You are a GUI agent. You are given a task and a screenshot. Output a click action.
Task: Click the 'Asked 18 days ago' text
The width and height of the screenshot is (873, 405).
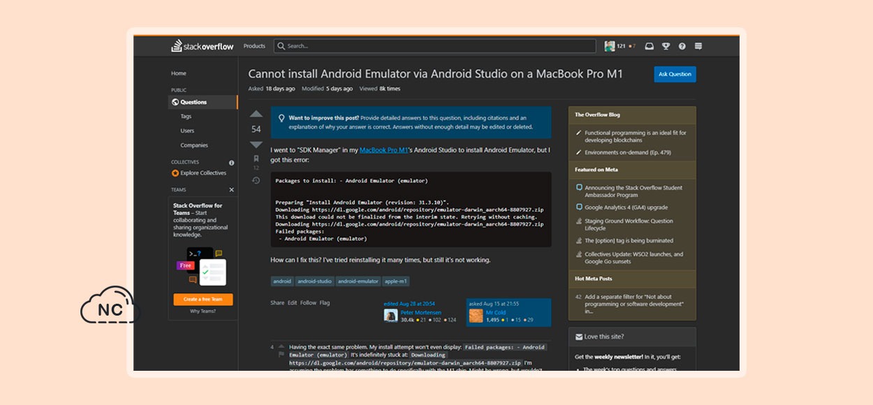point(272,89)
